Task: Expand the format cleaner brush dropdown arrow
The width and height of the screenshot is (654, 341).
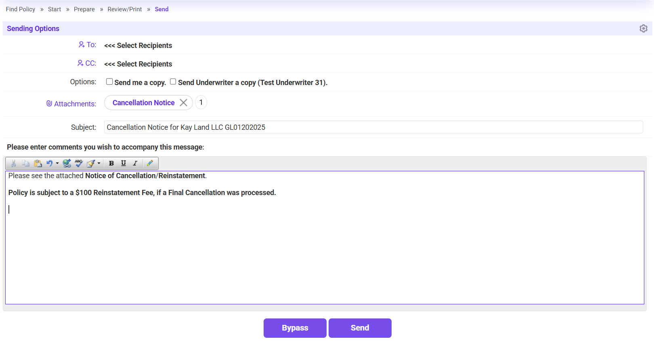Action: [x=99, y=163]
